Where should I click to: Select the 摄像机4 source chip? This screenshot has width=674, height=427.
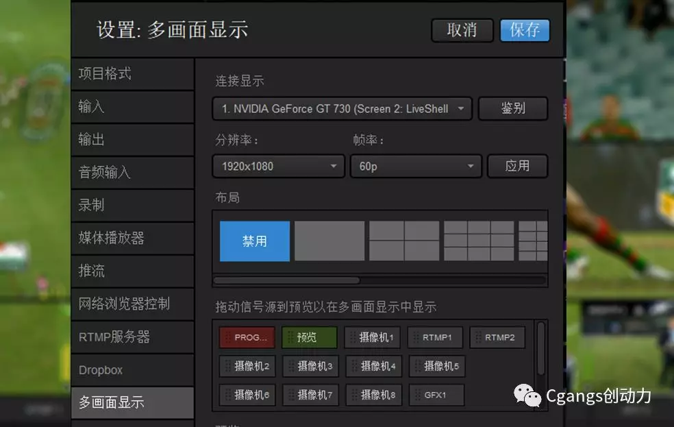tap(374, 367)
